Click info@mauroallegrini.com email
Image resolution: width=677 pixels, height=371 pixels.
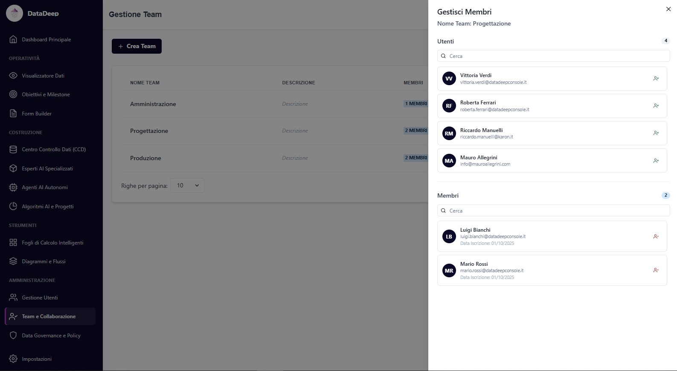[x=485, y=164]
